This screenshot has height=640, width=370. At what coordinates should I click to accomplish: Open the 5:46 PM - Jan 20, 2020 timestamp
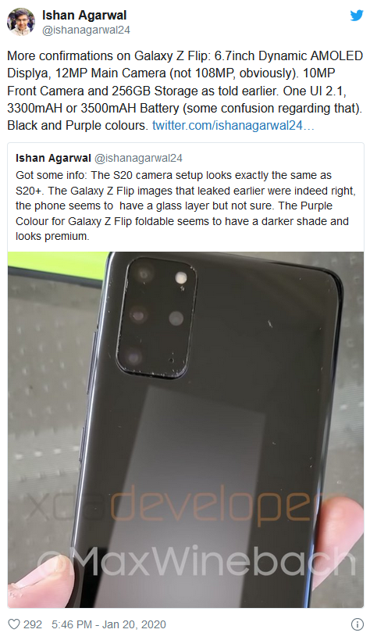(x=109, y=624)
